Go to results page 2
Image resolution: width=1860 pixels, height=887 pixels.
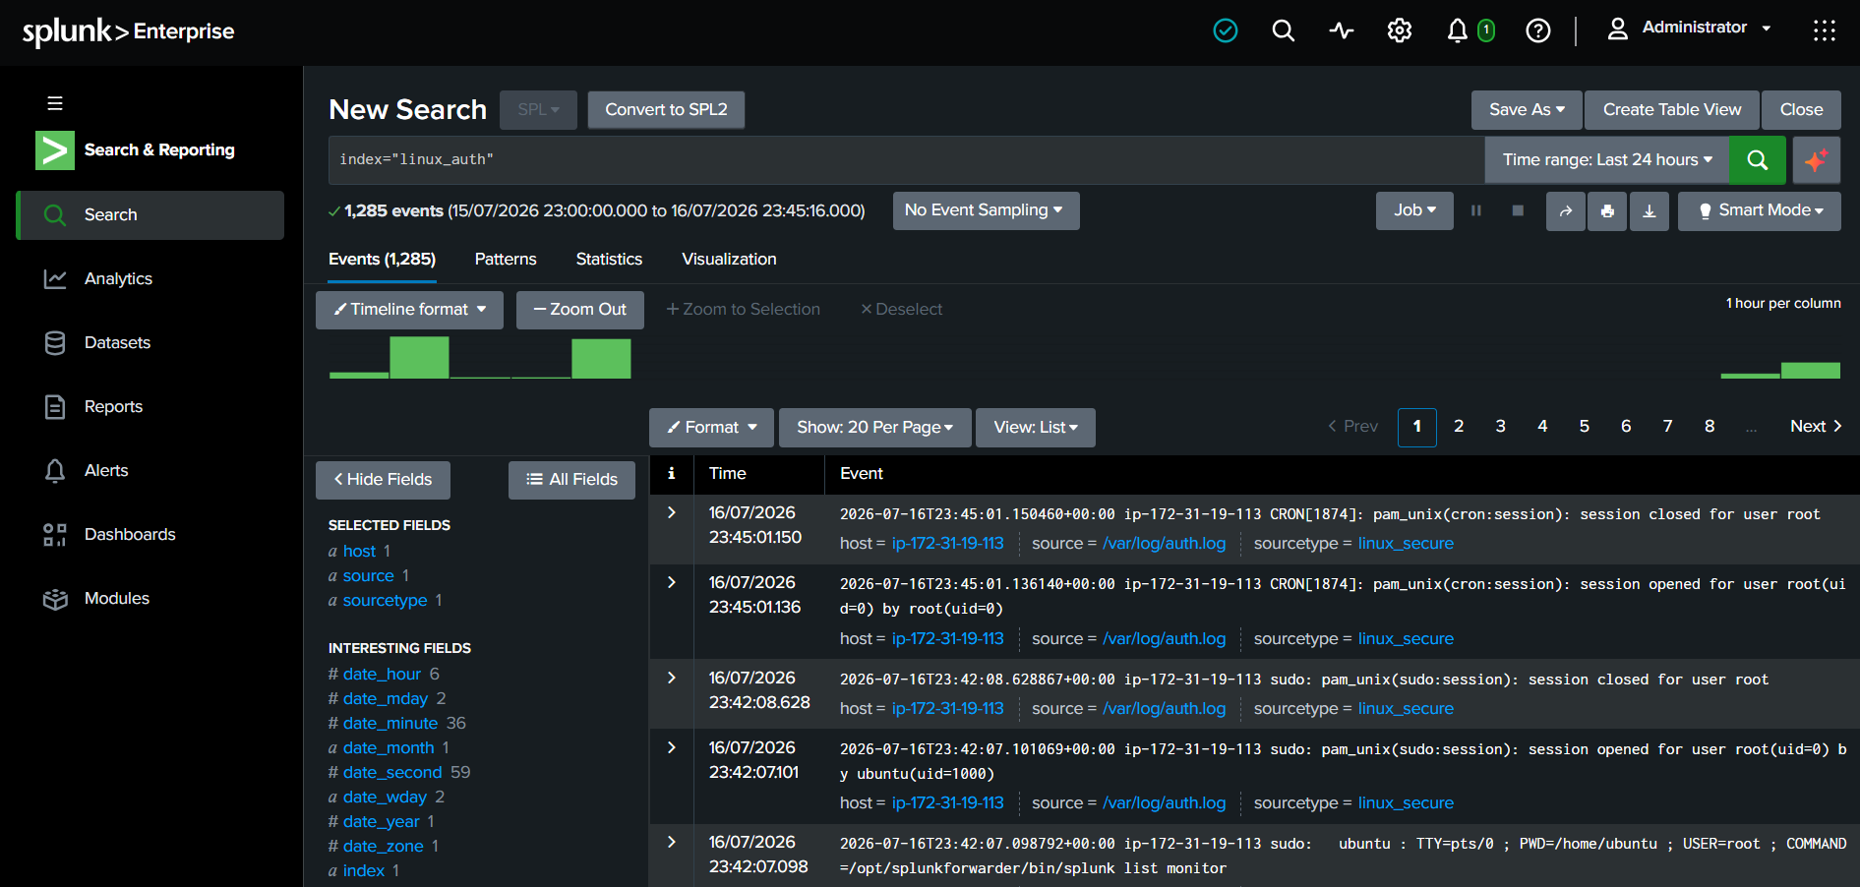coord(1459,427)
